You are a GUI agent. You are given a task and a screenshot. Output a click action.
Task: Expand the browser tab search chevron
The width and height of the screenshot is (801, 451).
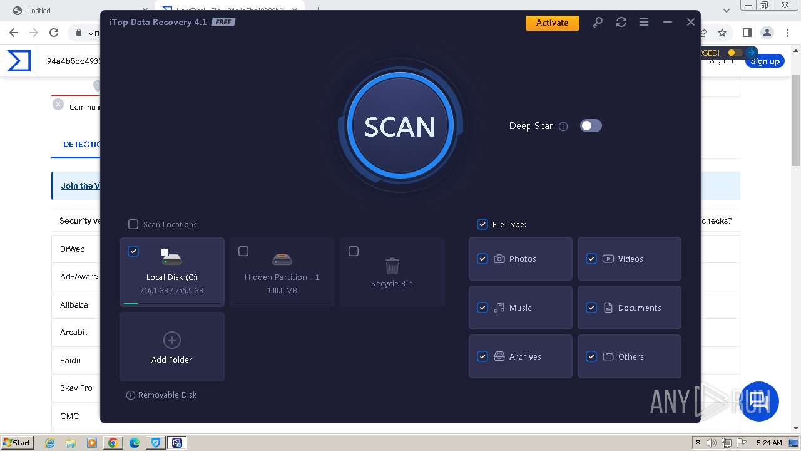727,11
